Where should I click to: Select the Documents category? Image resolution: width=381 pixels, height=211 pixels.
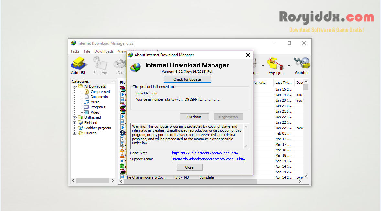point(99,97)
